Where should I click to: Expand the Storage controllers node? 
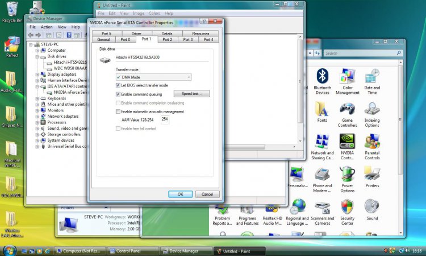pos(37,134)
